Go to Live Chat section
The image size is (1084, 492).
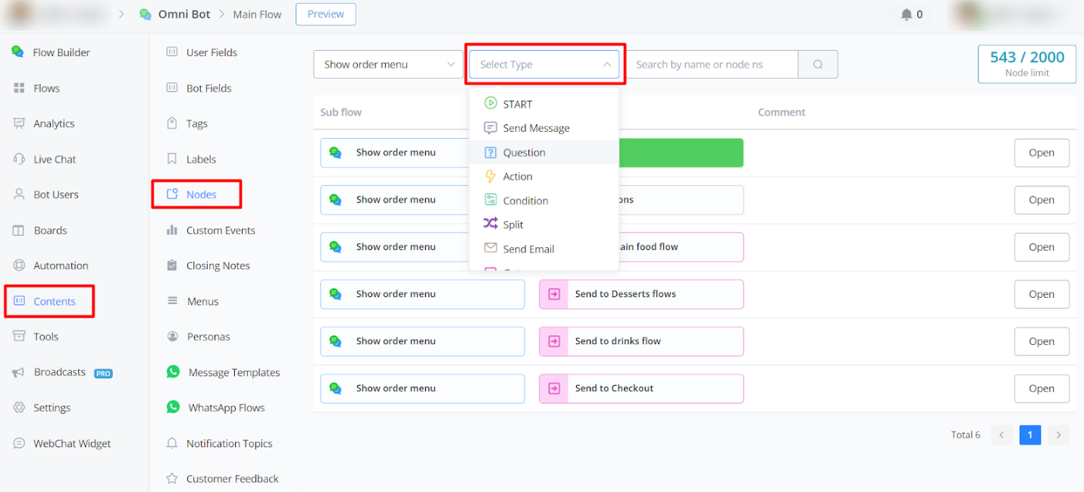(x=54, y=159)
